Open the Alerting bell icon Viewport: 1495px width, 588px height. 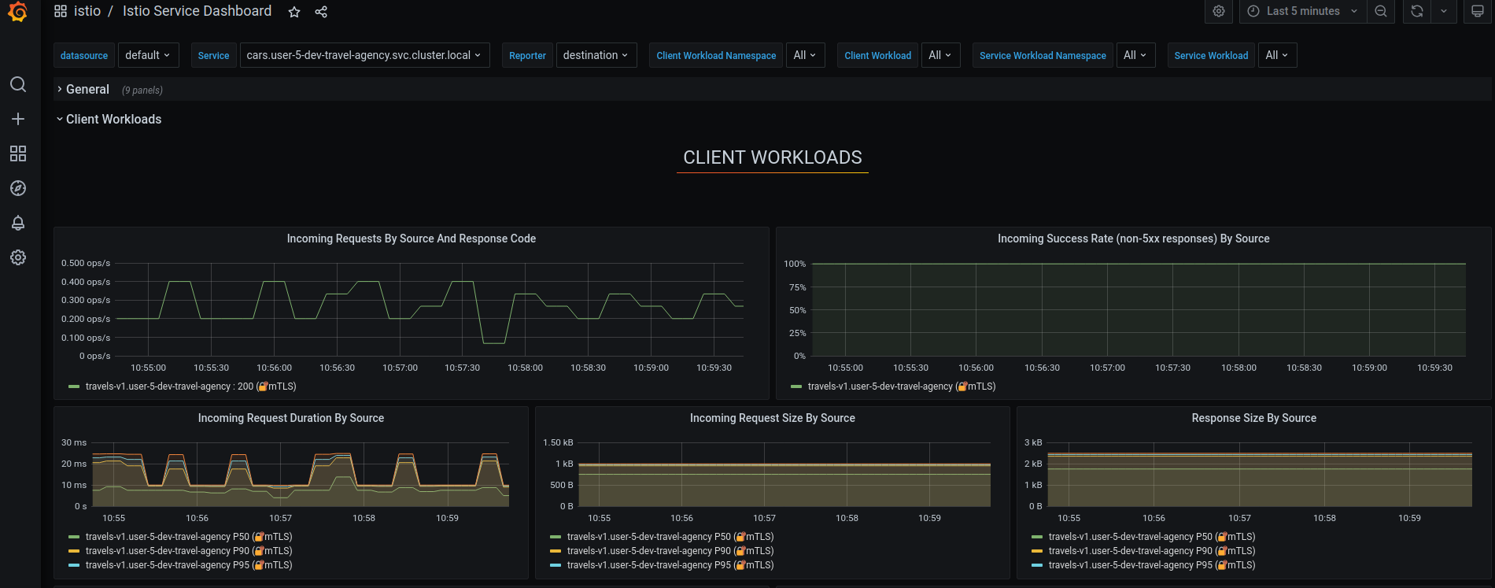[x=18, y=223]
